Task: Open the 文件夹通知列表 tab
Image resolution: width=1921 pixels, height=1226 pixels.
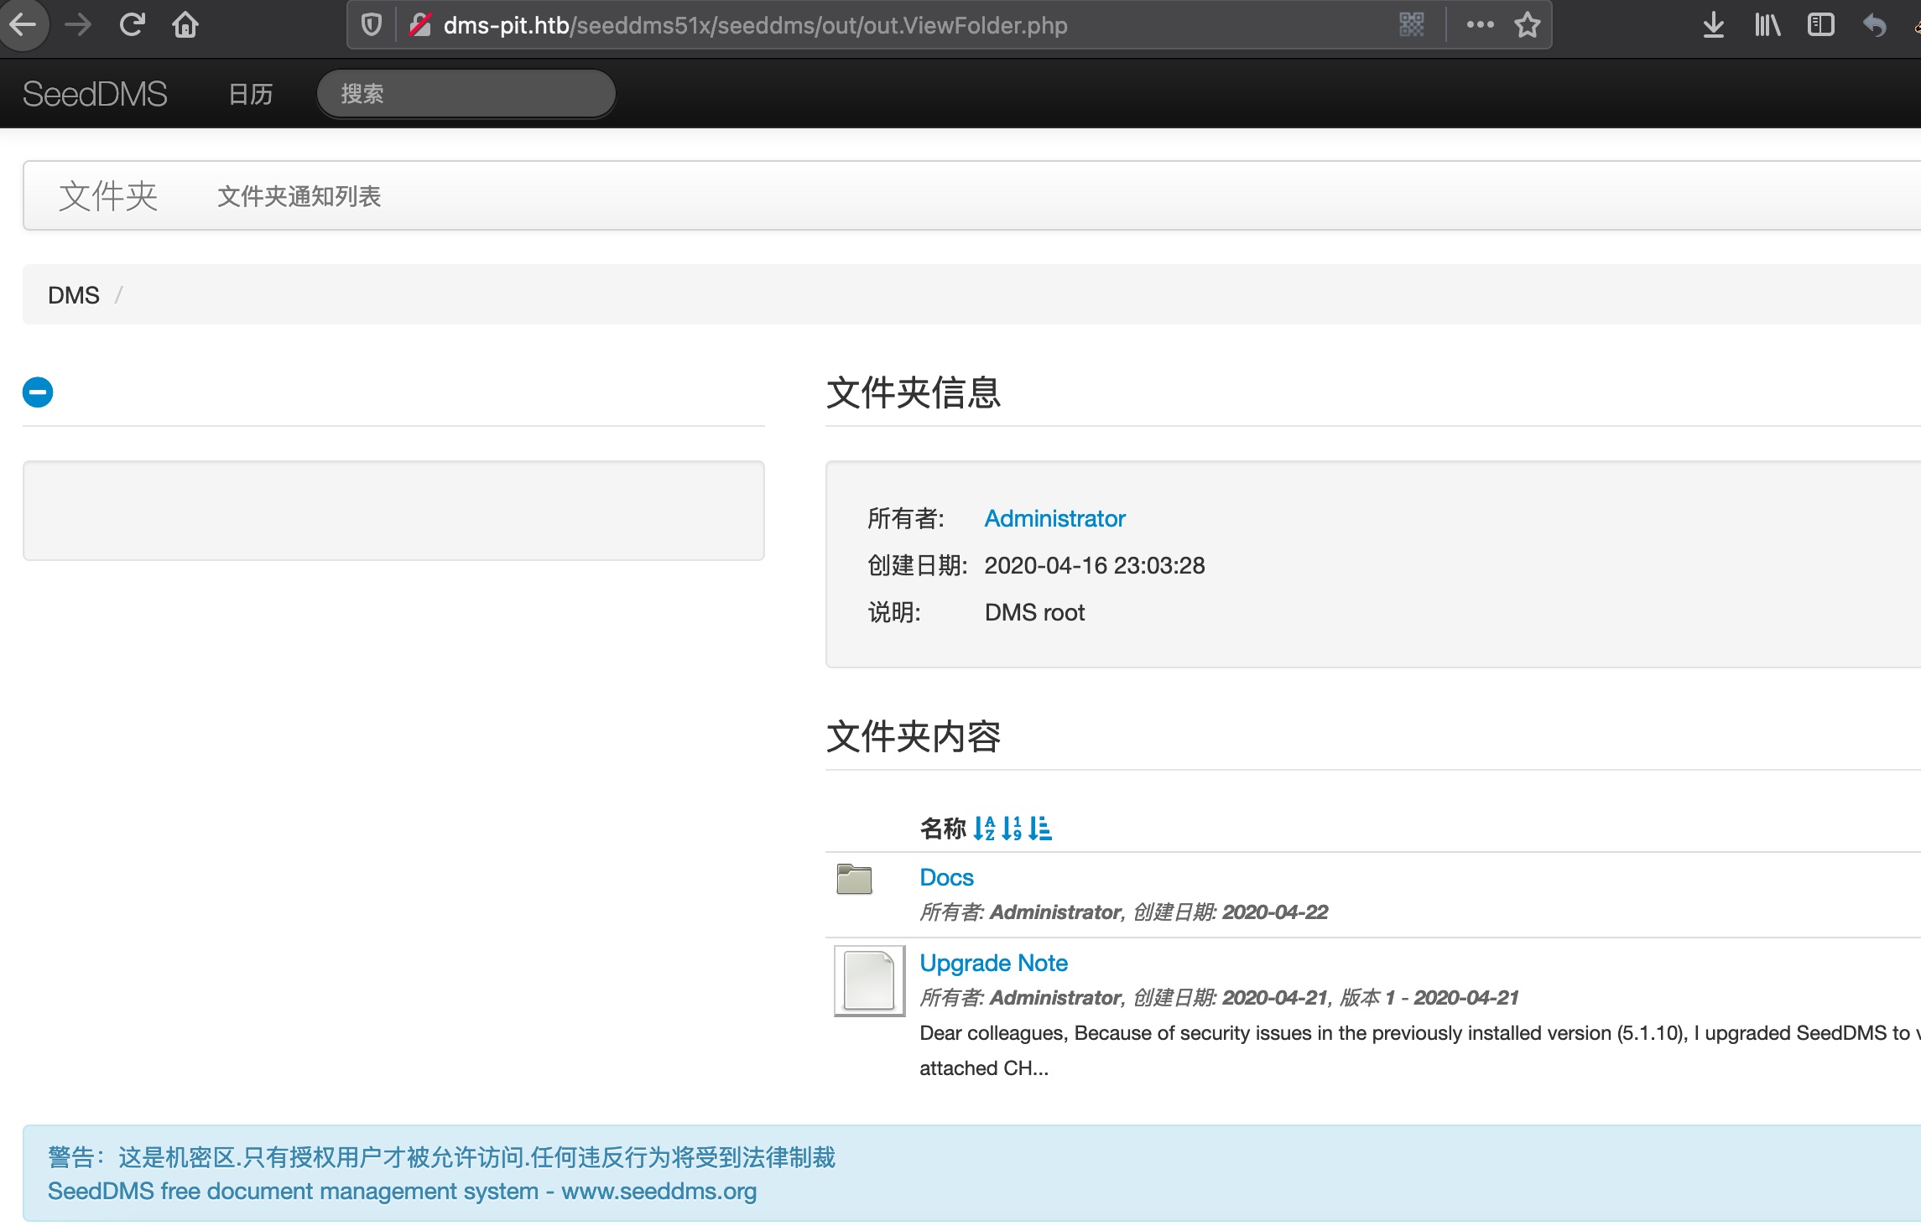Action: click(x=299, y=196)
